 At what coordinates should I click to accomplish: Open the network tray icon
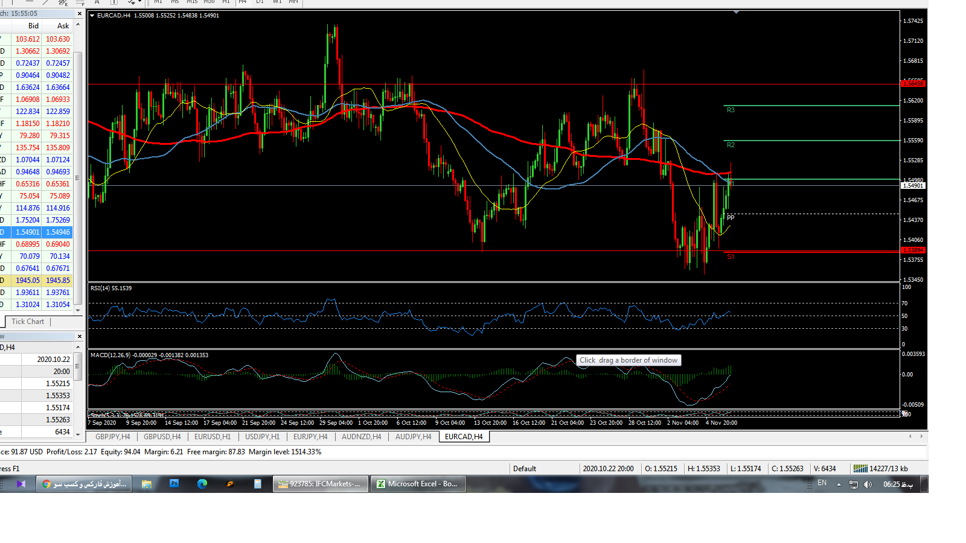pos(854,484)
